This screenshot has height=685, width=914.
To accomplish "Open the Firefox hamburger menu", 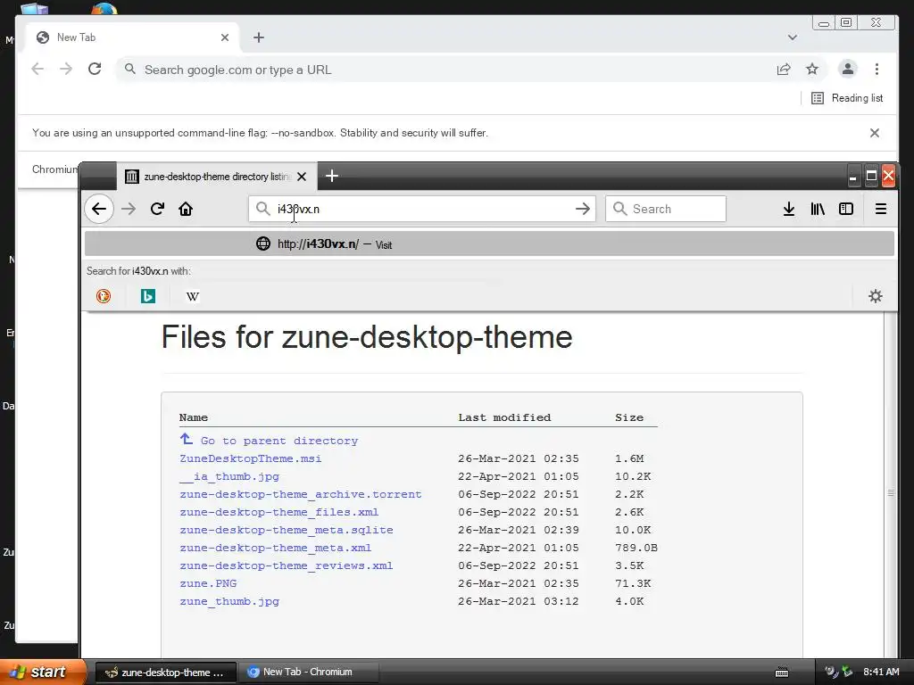I will click(881, 209).
